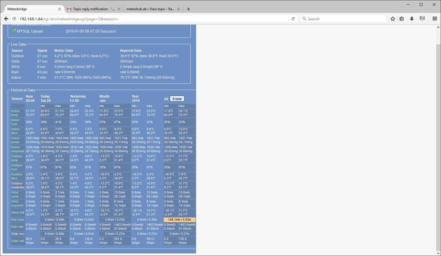The height and width of the screenshot is (256, 441).
Task: Close the Meteobridge tab
Action: 60,9
